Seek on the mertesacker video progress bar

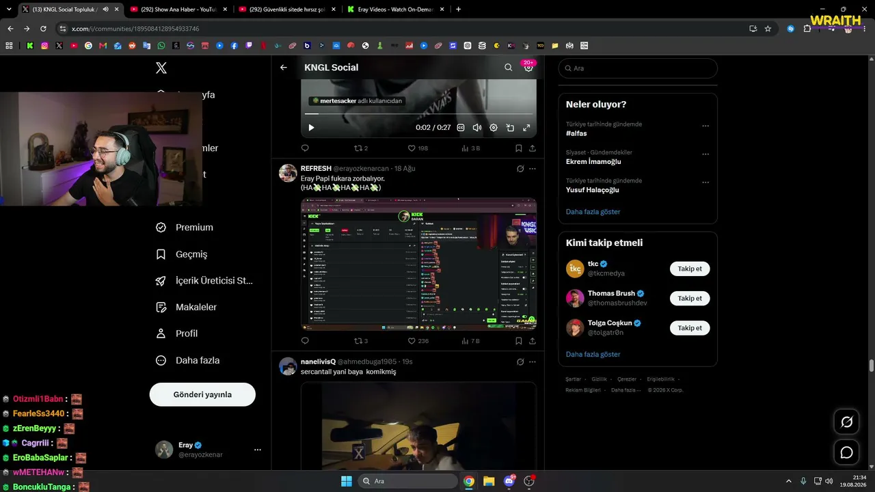pos(418,114)
